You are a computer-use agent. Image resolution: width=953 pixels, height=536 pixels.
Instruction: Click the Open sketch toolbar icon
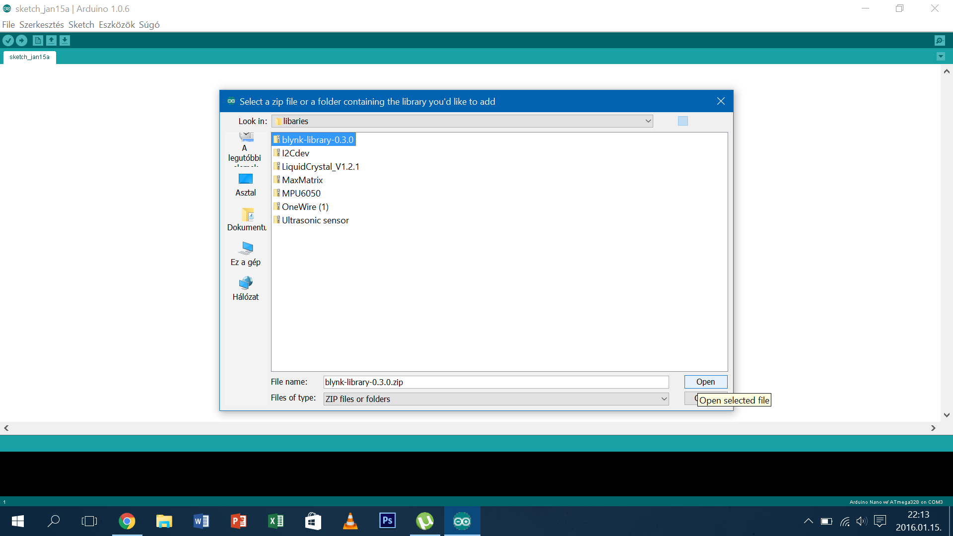click(51, 41)
